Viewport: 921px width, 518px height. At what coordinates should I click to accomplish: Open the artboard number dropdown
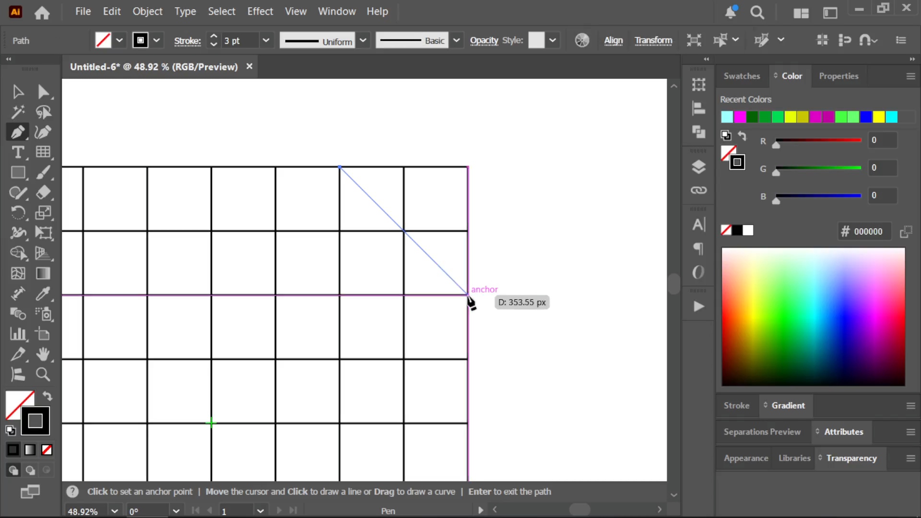click(260, 511)
